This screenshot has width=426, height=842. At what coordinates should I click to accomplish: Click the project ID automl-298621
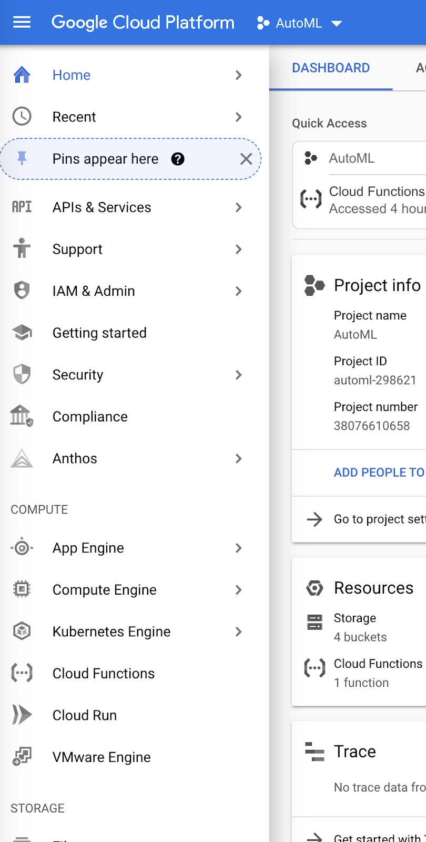click(375, 380)
